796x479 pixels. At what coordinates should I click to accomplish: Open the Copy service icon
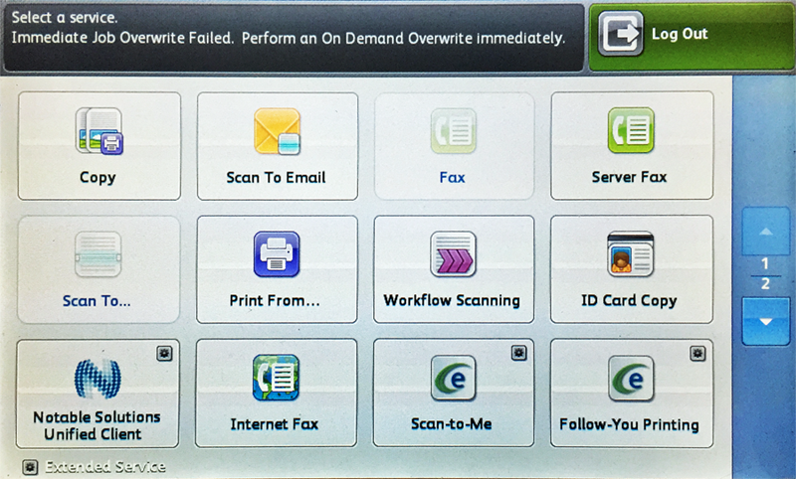point(99,133)
